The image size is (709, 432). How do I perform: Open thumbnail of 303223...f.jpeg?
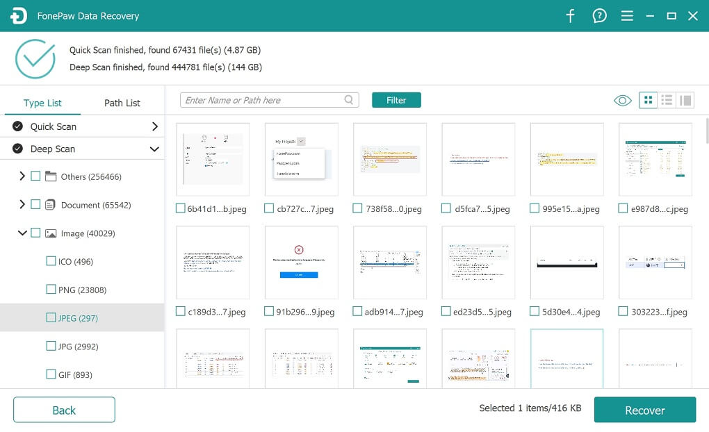click(655, 262)
